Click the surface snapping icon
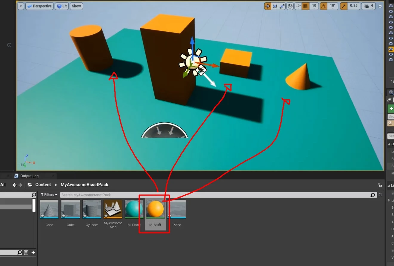The height and width of the screenshot is (266, 394). tap(298, 6)
